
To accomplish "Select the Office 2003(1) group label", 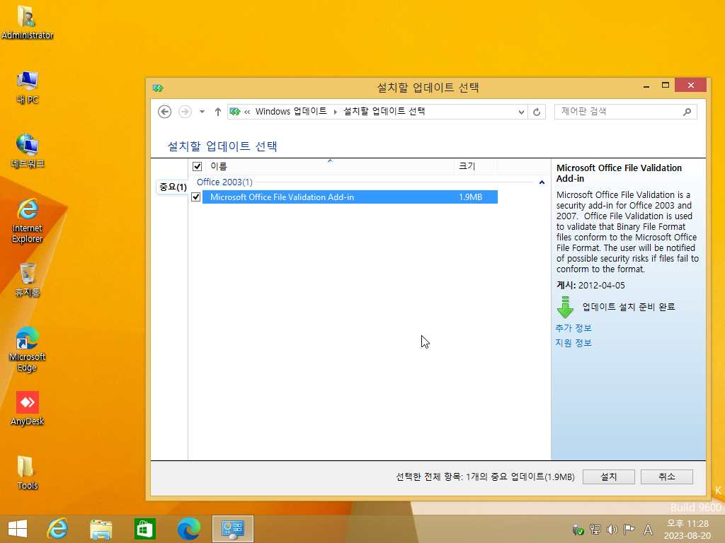I will pos(224,182).
